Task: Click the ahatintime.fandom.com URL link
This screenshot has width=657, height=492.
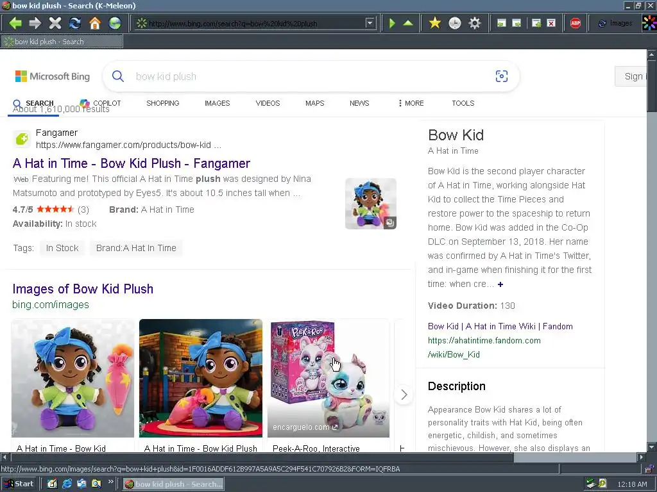Action: [x=484, y=347]
